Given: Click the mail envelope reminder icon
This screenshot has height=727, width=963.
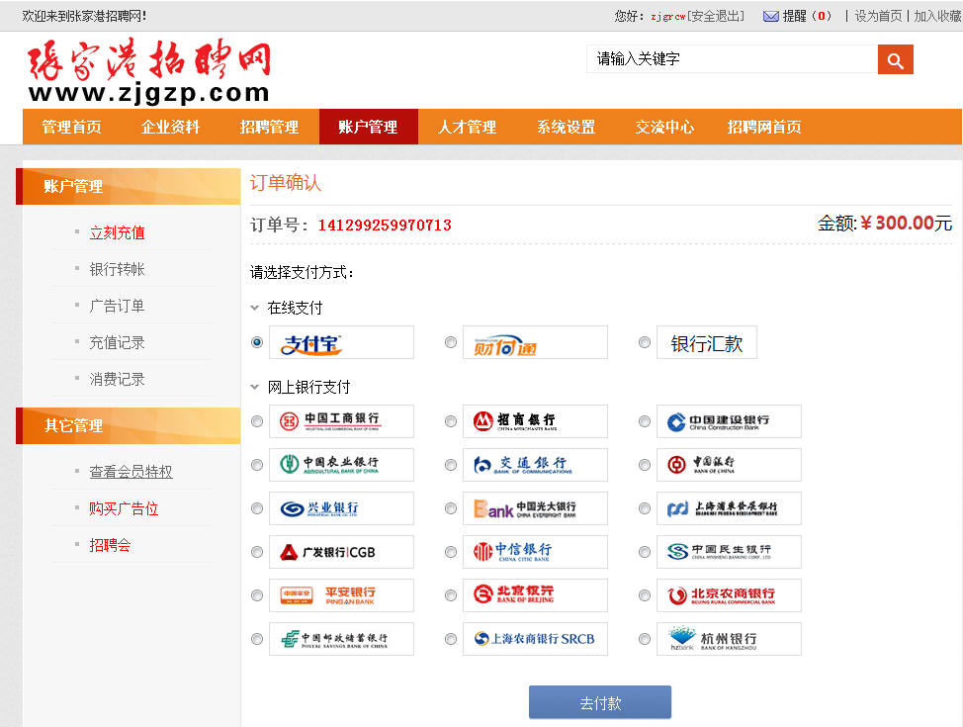Looking at the screenshot, I should 771,16.
